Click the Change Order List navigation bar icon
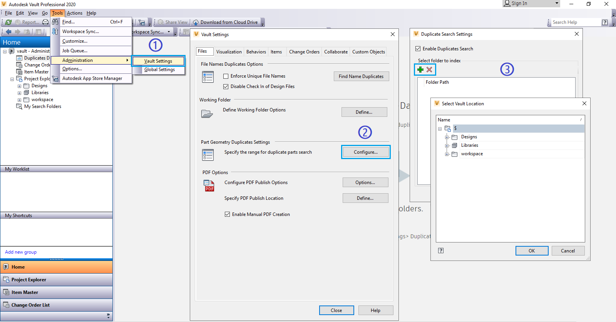This screenshot has height=322, width=616. point(6,305)
